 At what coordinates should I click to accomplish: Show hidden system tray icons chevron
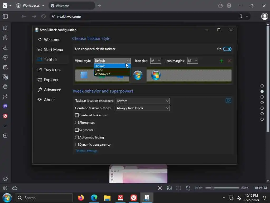224,198
